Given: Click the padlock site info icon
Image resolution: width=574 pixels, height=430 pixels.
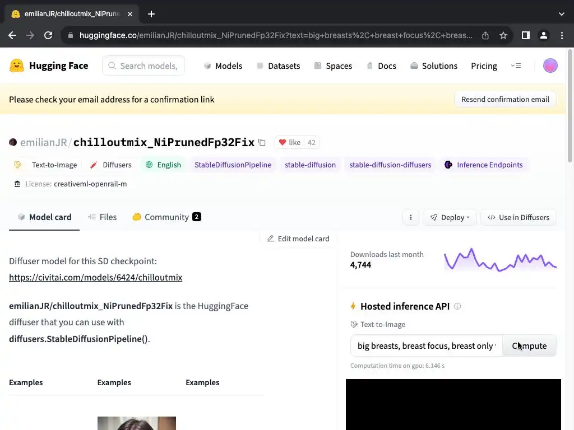Looking at the screenshot, I should tap(71, 35).
